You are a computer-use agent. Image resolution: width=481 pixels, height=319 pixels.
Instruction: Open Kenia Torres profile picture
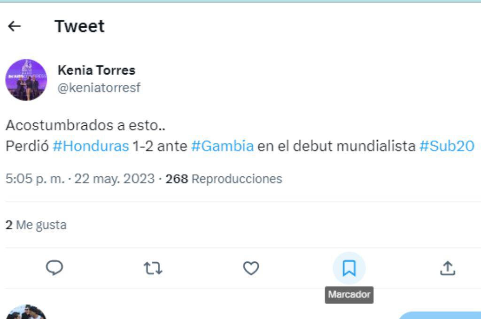click(27, 80)
